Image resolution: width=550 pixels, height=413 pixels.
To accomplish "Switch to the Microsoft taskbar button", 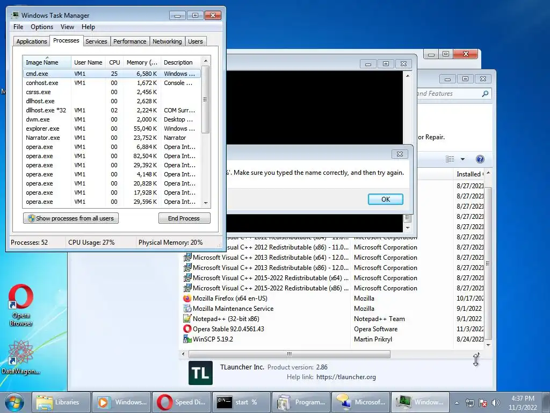I will pyautogui.click(x=361, y=402).
